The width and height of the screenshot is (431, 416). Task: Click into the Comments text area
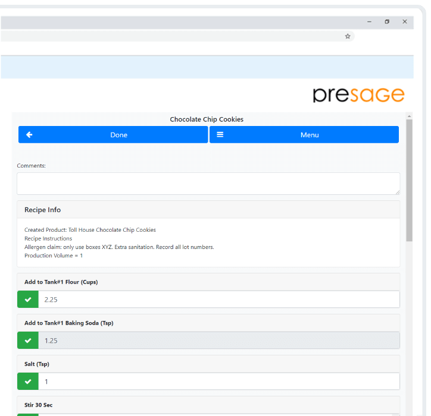[208, 184]
